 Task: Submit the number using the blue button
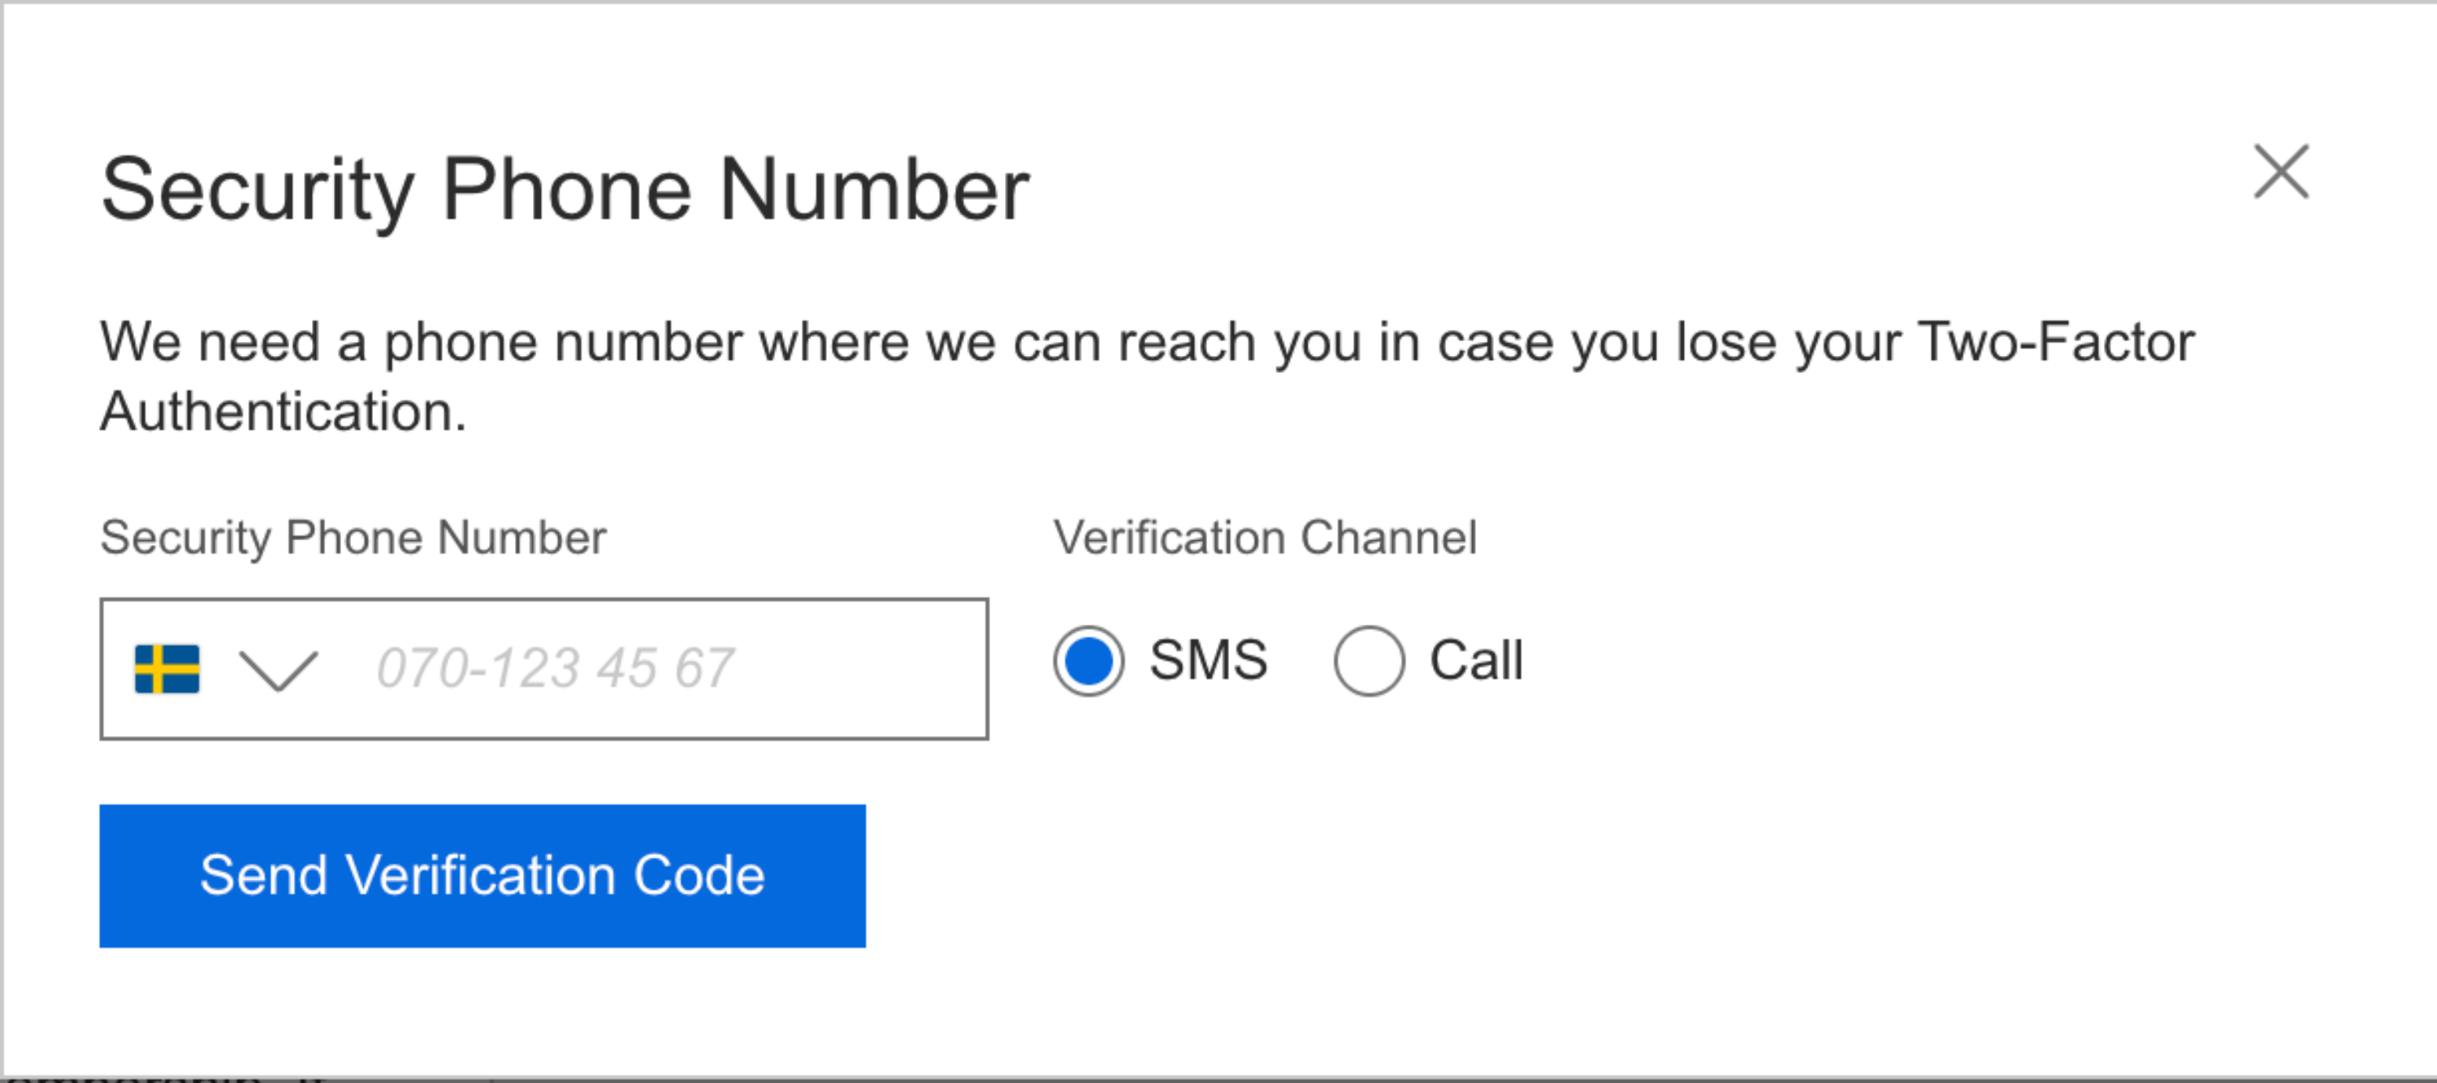point(483,876)
